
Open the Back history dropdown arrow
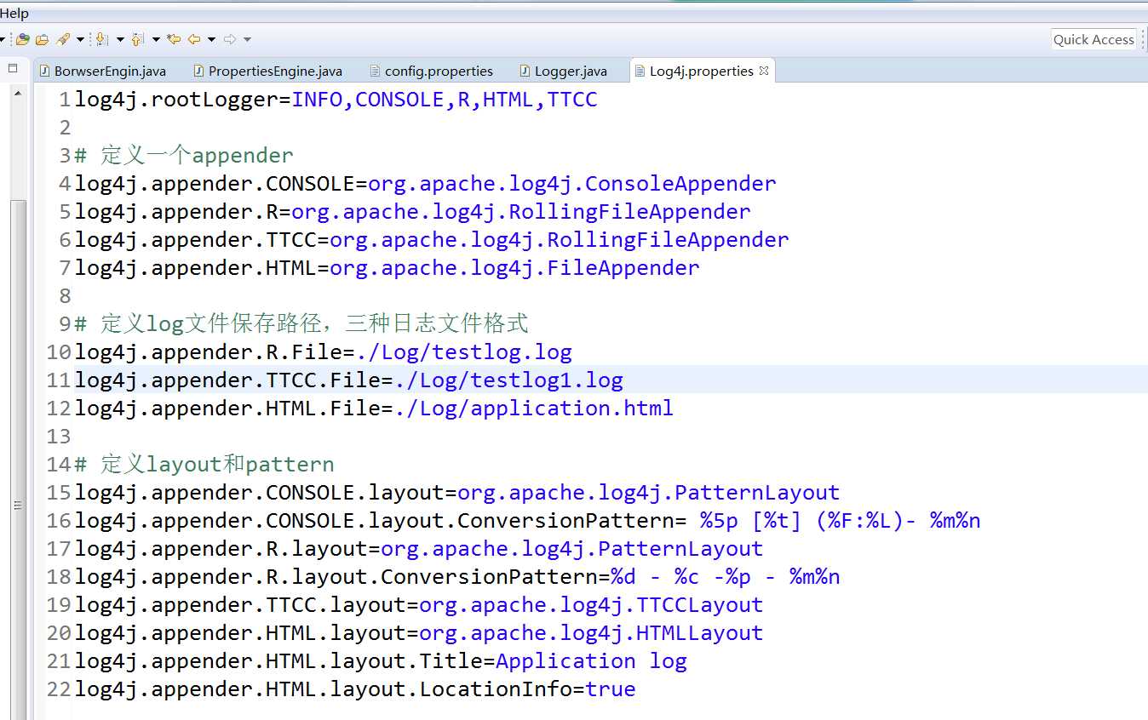211,39
